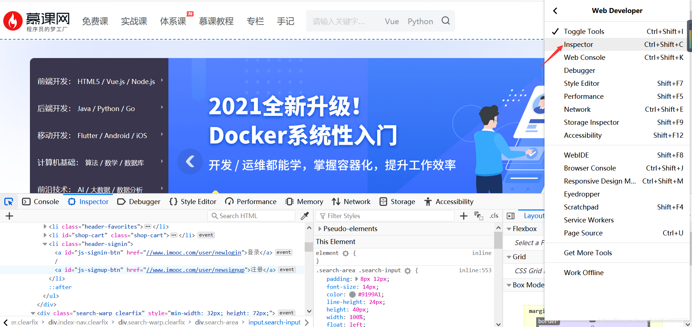
Task: Select input.search-input breadcrumb
Action: (x=274, y=322)
